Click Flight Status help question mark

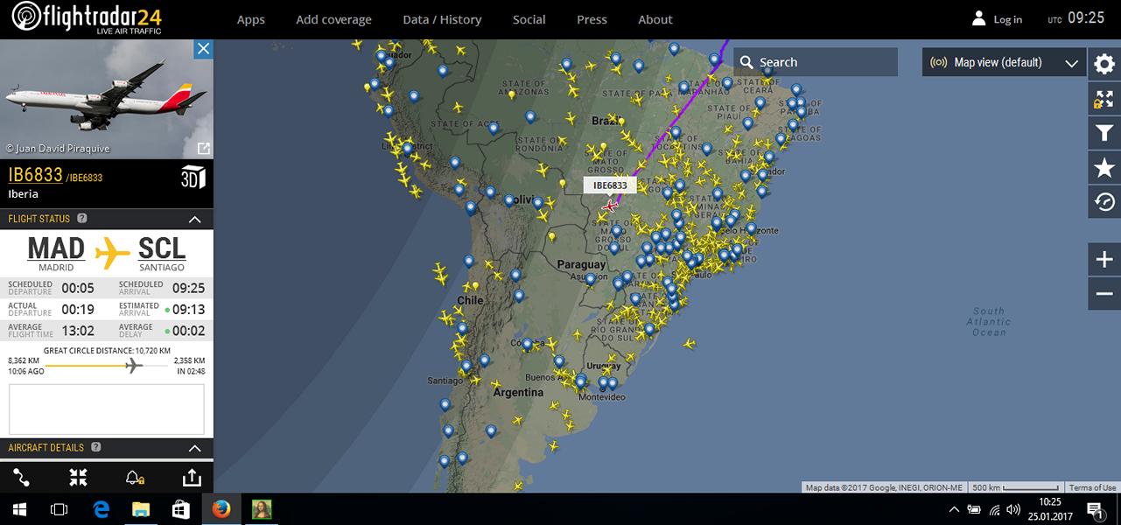tap(82, 219)
